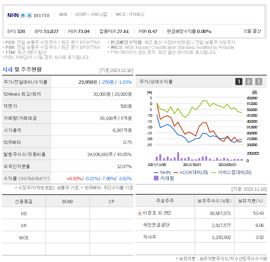Click the 신용등급 column header
270x262 pixels.
coord(24,201)
